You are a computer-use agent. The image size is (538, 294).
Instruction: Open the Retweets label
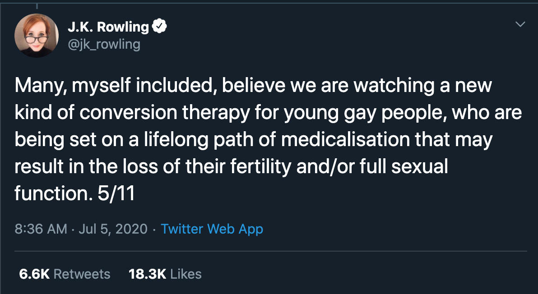pos(82,274)
